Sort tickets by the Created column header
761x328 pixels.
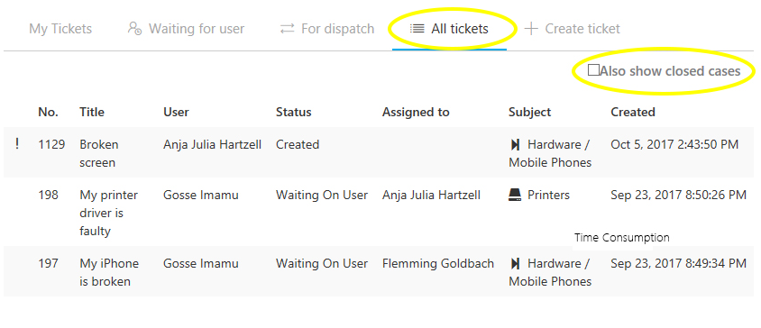[633, 112]
